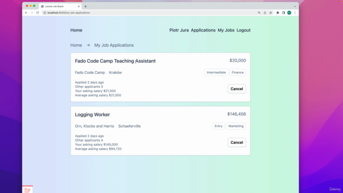Click the Home link in the navigation bar
This screenshot has height=193, width=343.
tap(76, 30)
